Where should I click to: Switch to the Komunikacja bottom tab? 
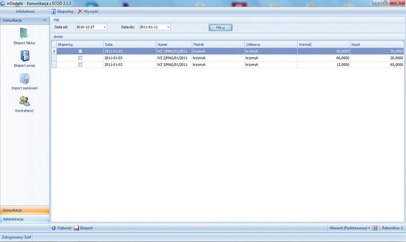click(24, 210)
